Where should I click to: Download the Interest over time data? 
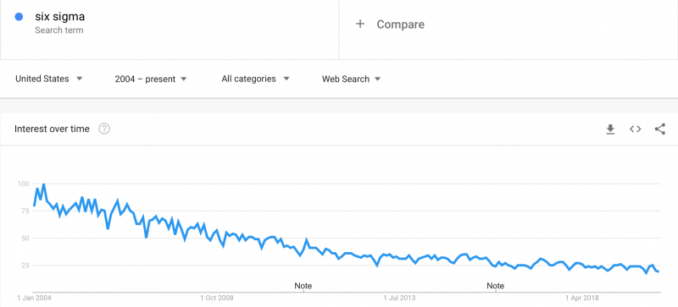pyautogui.click(x=610, y=129)
